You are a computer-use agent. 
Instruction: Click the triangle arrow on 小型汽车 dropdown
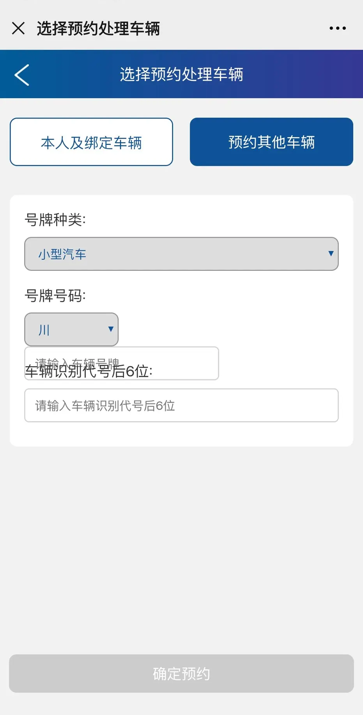[331, 254]
